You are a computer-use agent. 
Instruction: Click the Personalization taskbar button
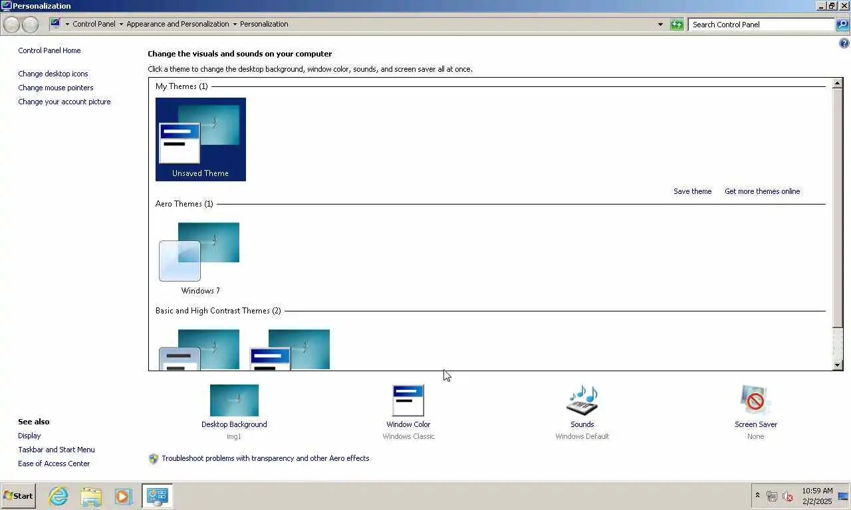(158, 496)
